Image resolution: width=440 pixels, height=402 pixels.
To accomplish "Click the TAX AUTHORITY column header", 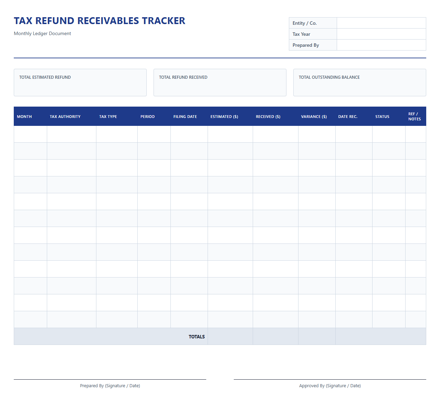I will coord(72,117).
